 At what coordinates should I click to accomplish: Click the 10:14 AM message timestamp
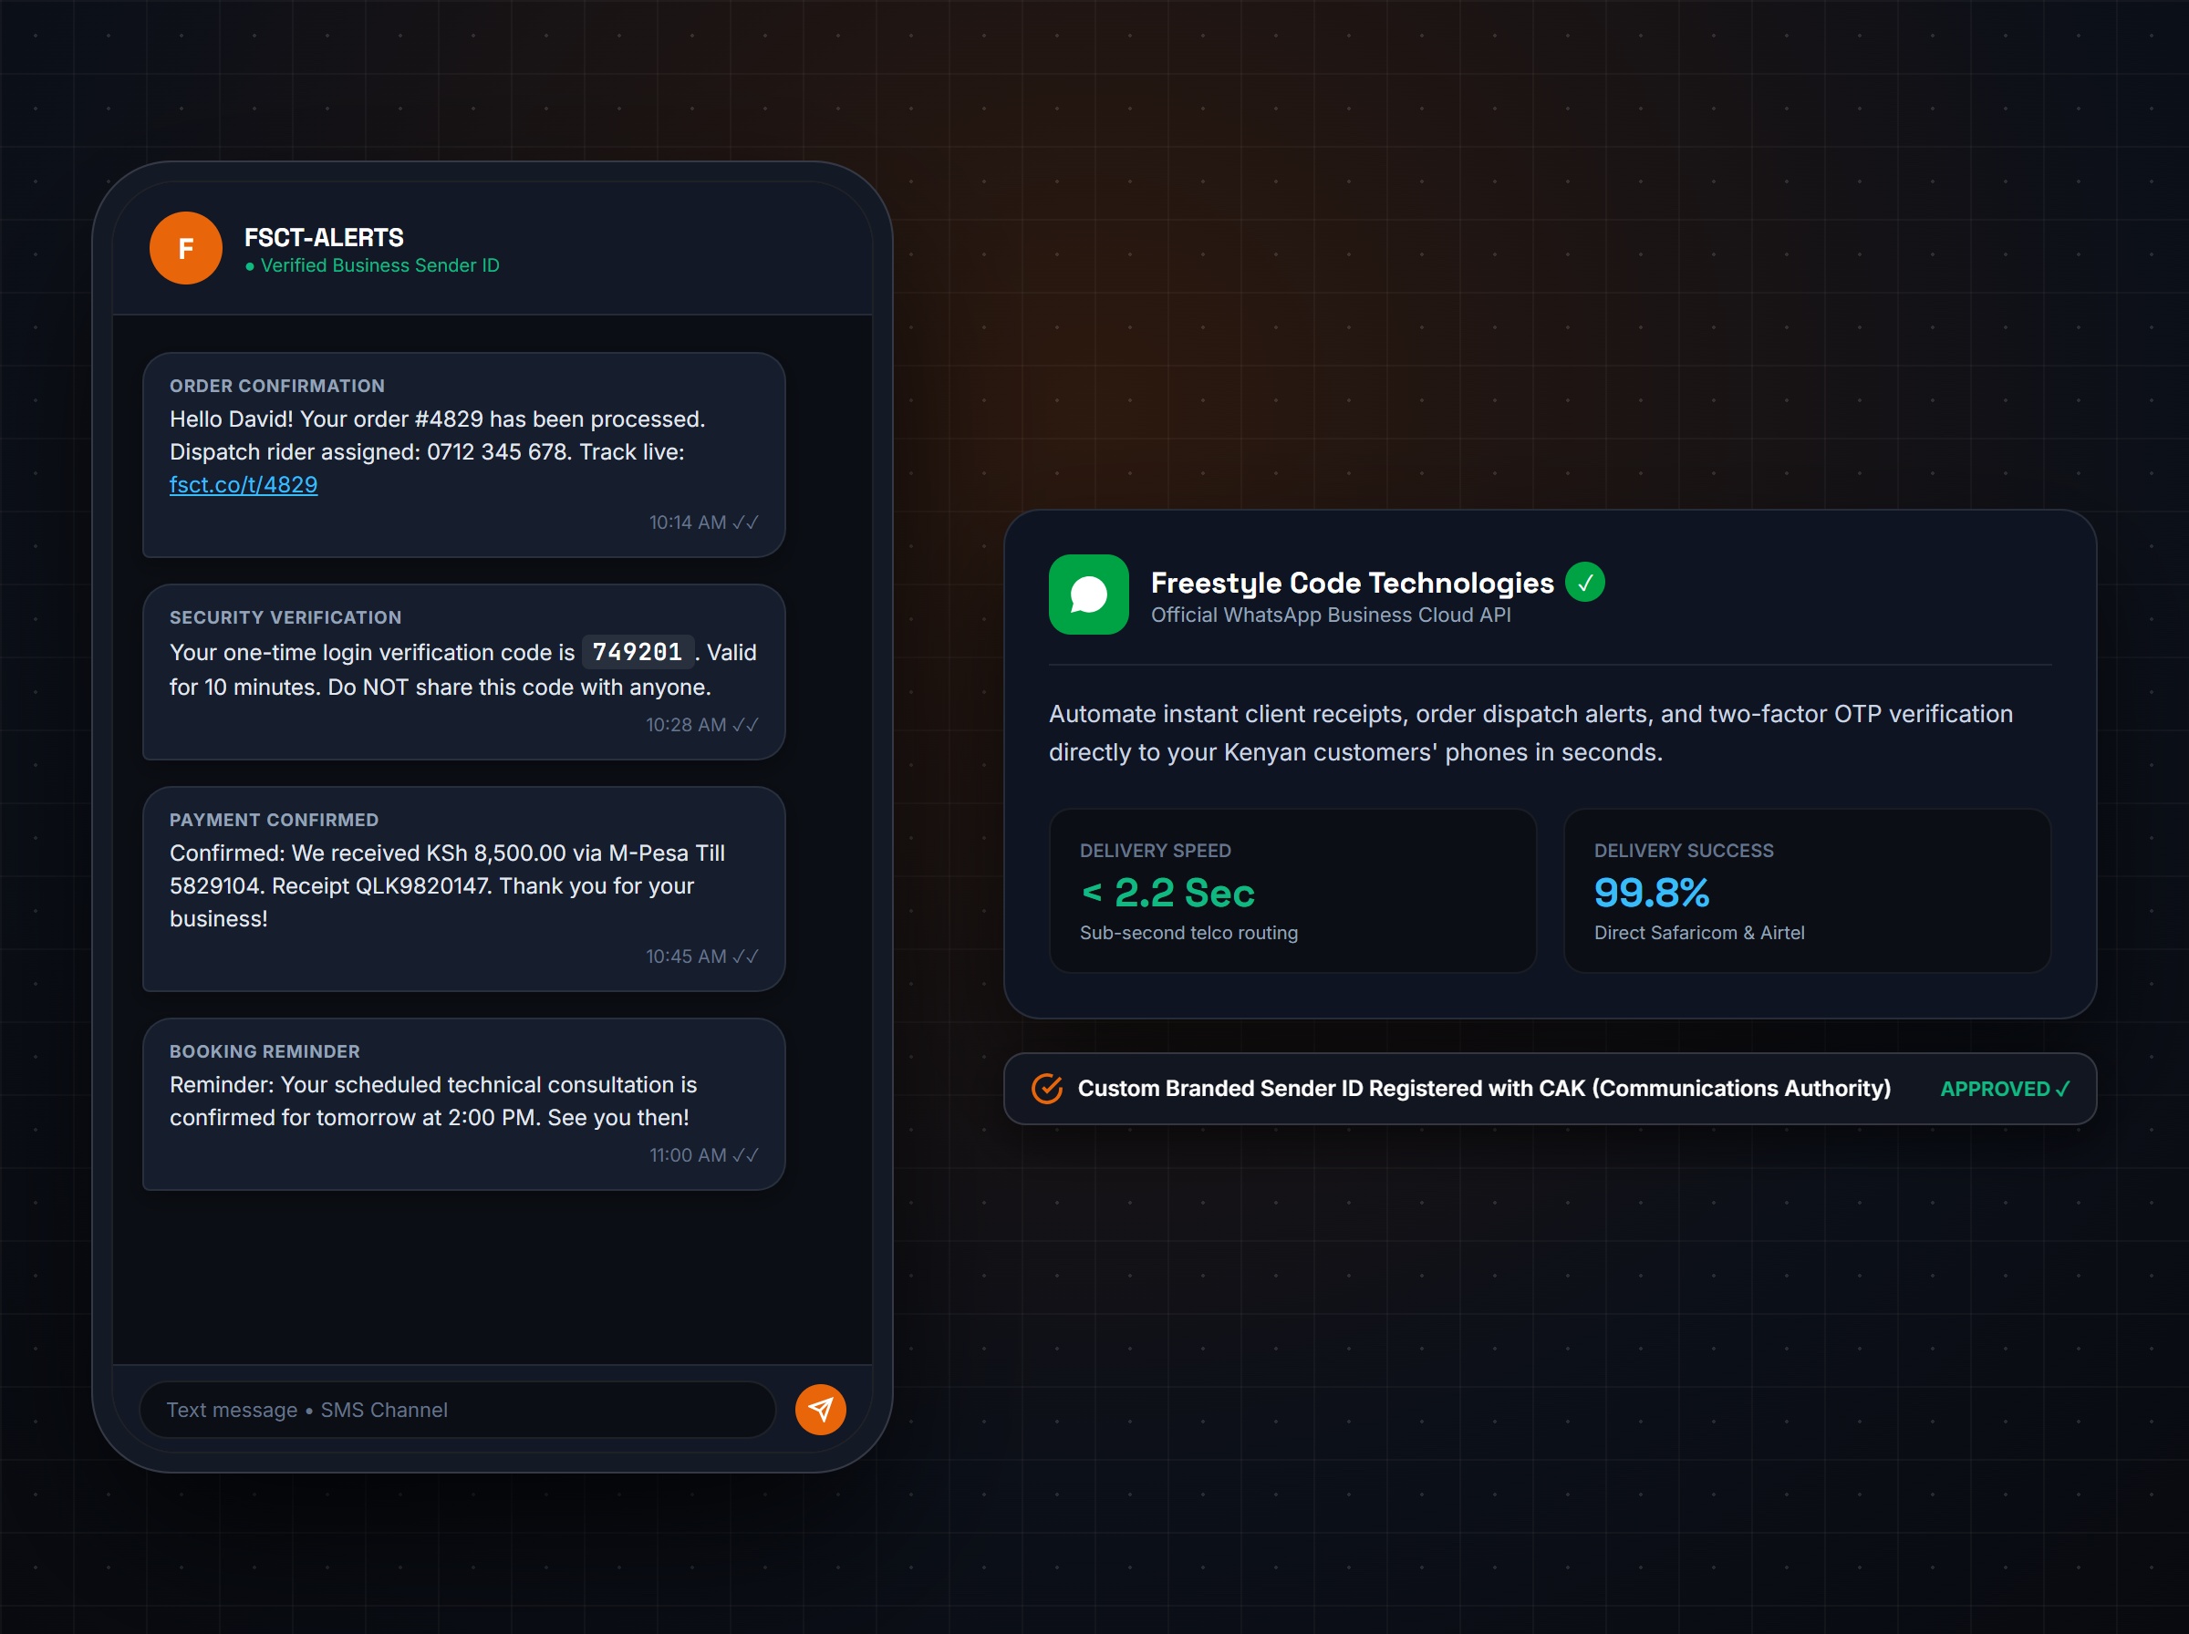coord(688,522)
